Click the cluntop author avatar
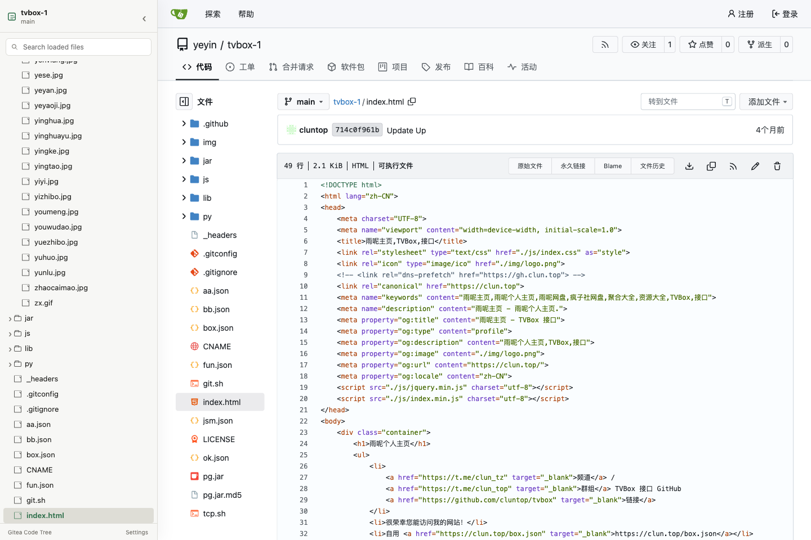Screen dimensions: 811x540 pyautogui.click(x=291, y=130)
